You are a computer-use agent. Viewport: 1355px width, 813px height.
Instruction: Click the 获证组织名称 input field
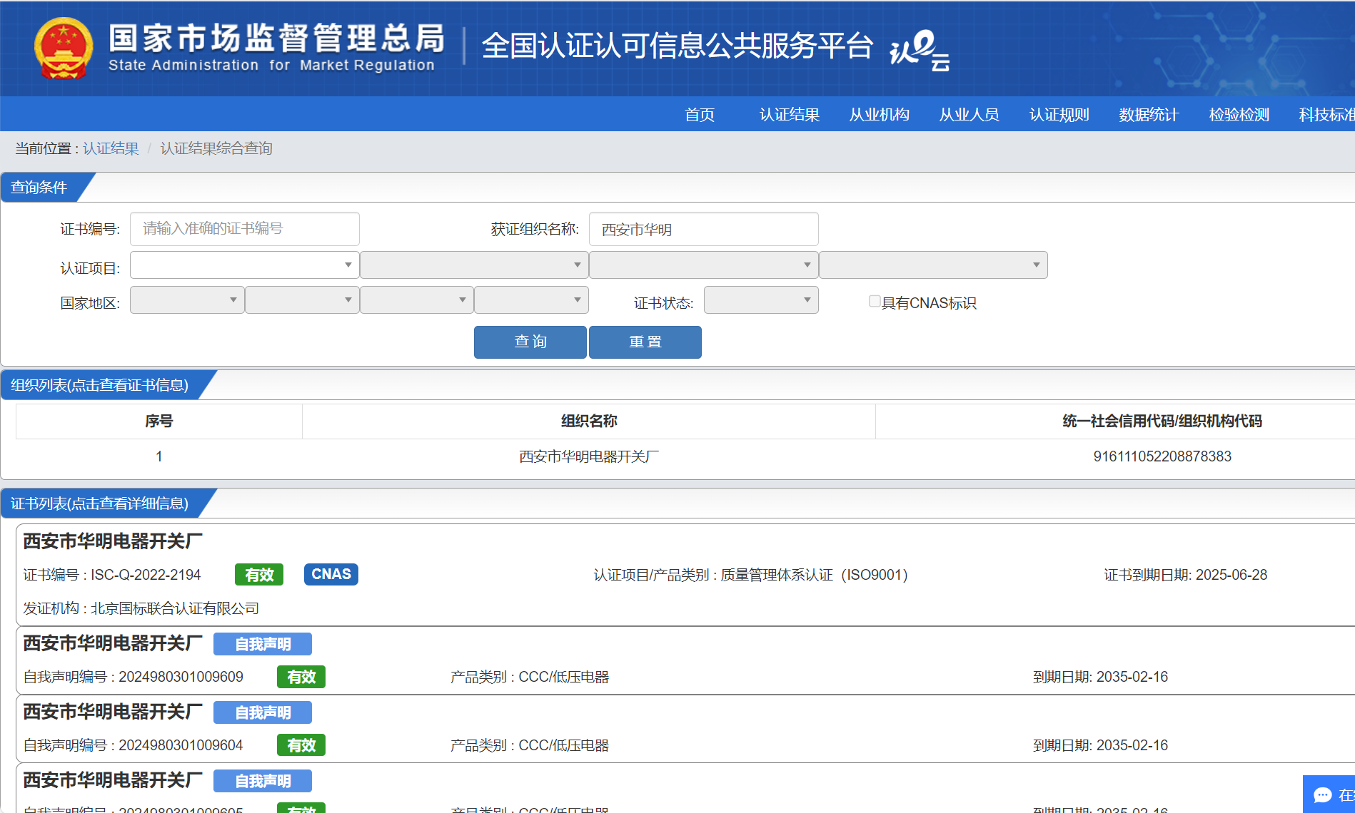coord(703,229)
